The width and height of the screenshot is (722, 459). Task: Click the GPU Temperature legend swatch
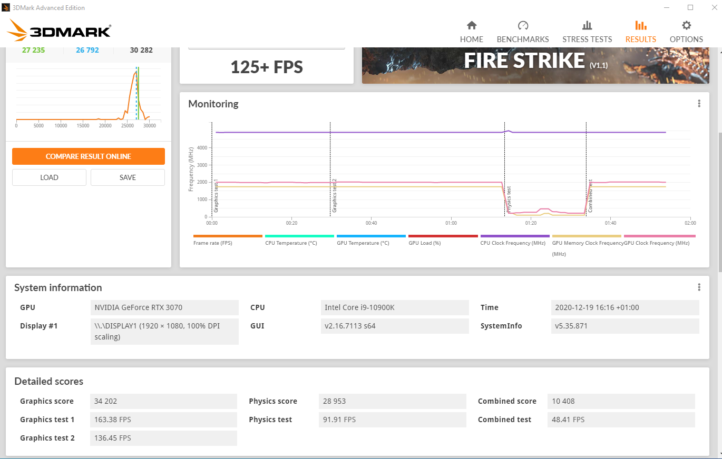click(x=371, y=236)
